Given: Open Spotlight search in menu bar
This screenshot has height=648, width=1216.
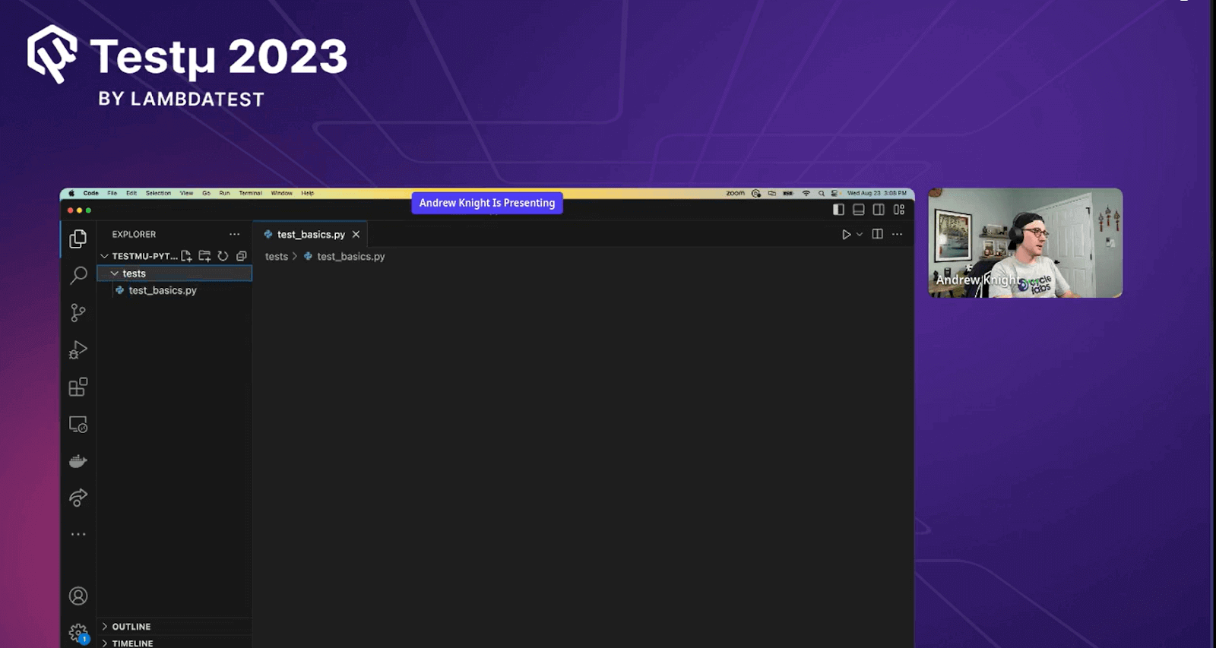Looking at the screenshot, I should click(821, 193).
